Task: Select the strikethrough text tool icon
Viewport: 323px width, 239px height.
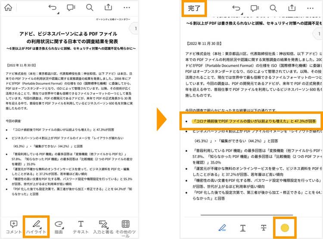Action: pos(264,228)
